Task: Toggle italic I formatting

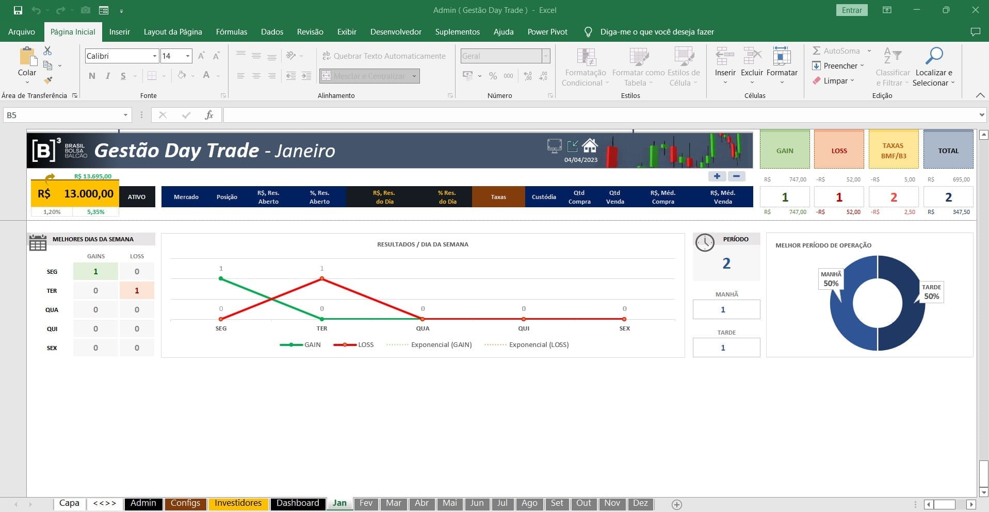Action: click(107, 76)
